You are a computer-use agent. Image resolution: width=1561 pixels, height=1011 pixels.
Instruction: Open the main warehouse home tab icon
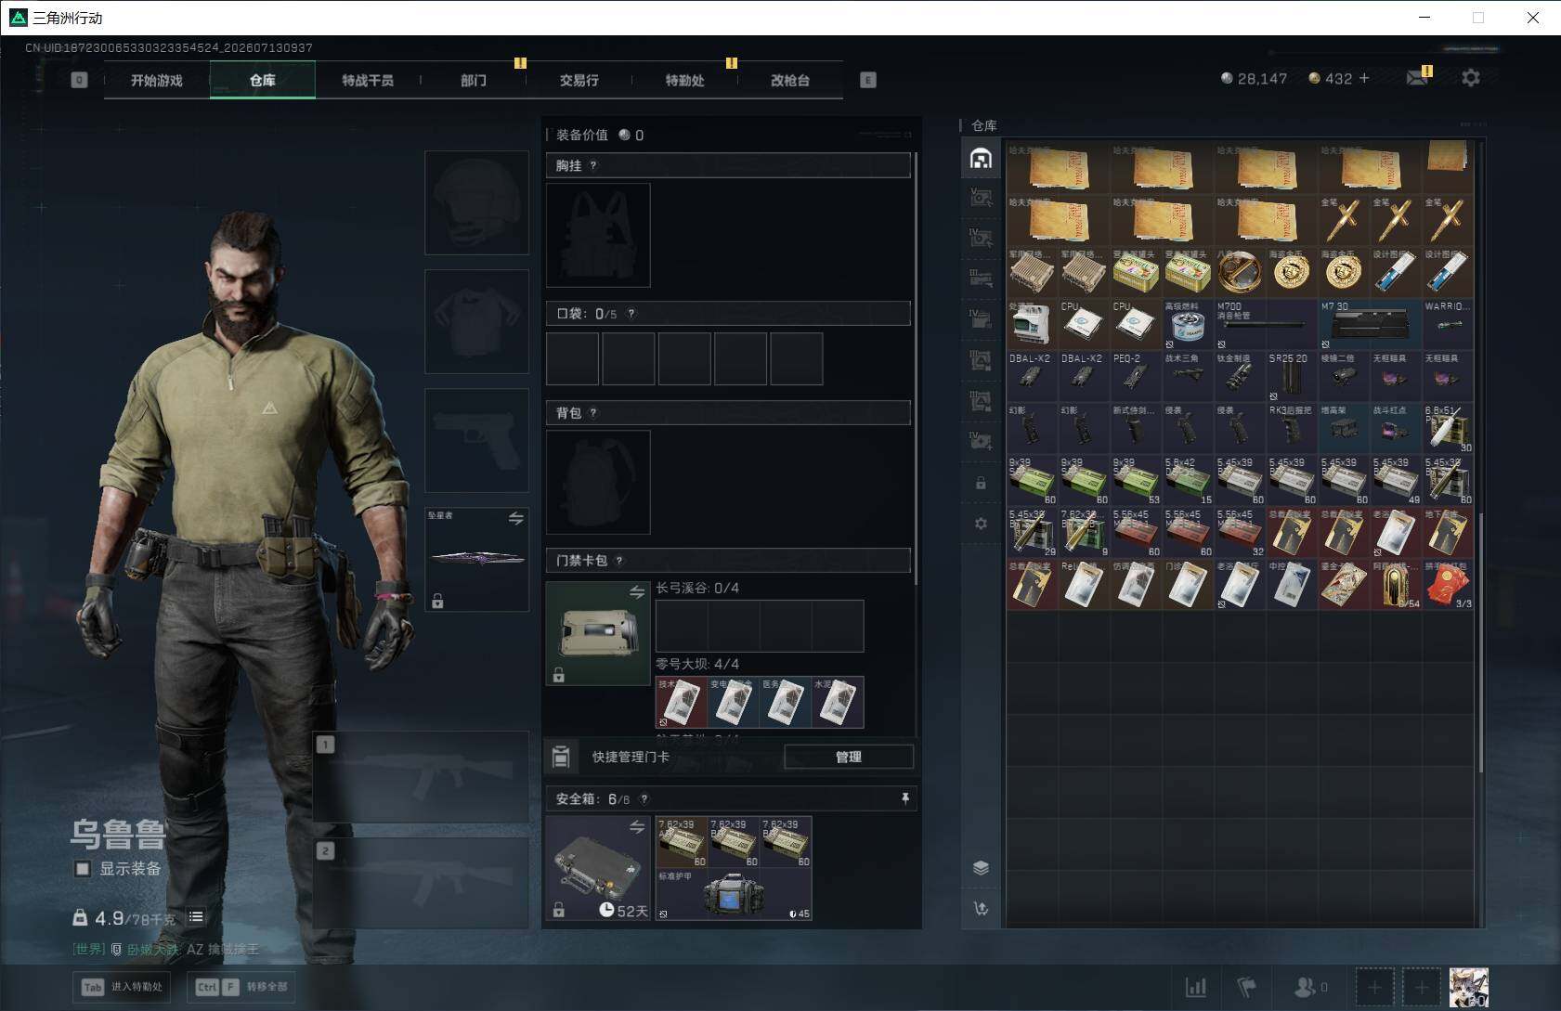(x=981, y=158)
